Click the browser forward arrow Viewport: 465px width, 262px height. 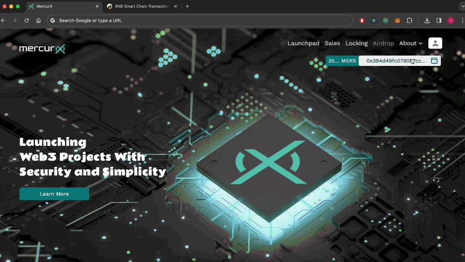(15, 21)
